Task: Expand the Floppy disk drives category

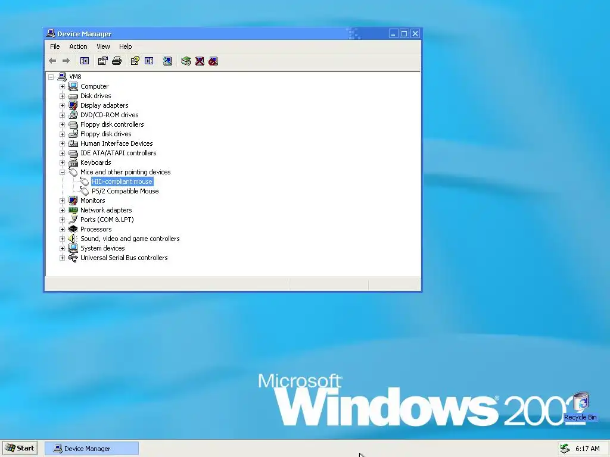Action: (x=62, y=134)
